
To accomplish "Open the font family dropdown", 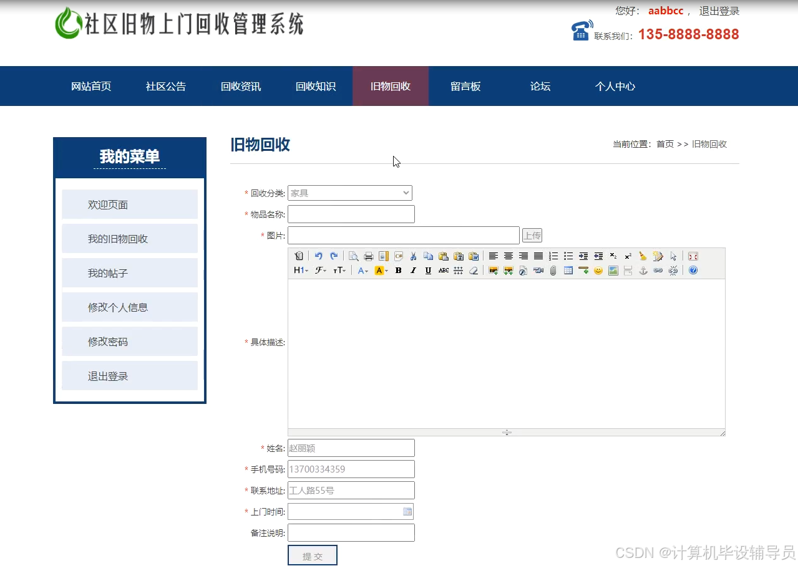I will click(x=321, y=271).
